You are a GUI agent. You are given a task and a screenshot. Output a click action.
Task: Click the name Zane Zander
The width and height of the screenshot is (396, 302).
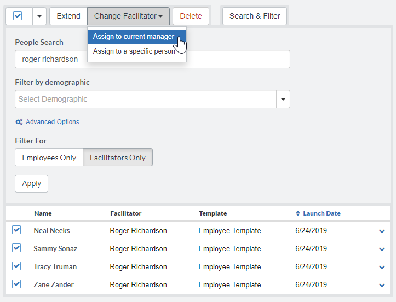coord(54,285)
